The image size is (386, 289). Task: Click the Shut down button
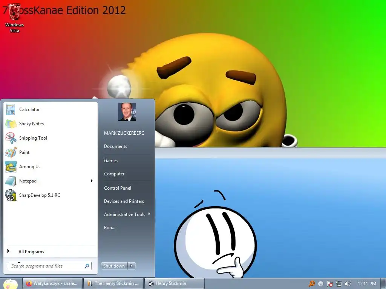[114, 266]
